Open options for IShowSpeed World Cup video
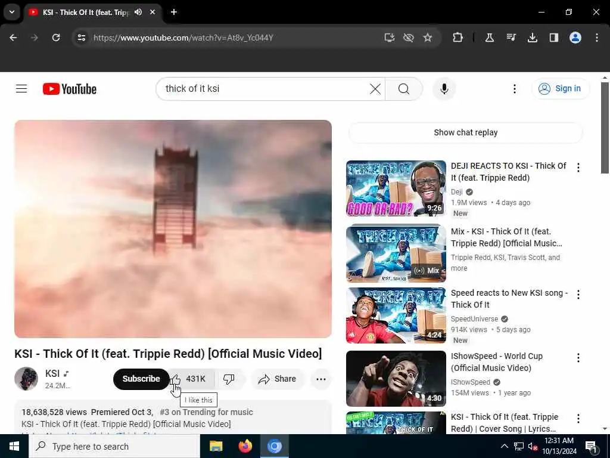 [578, 358]
